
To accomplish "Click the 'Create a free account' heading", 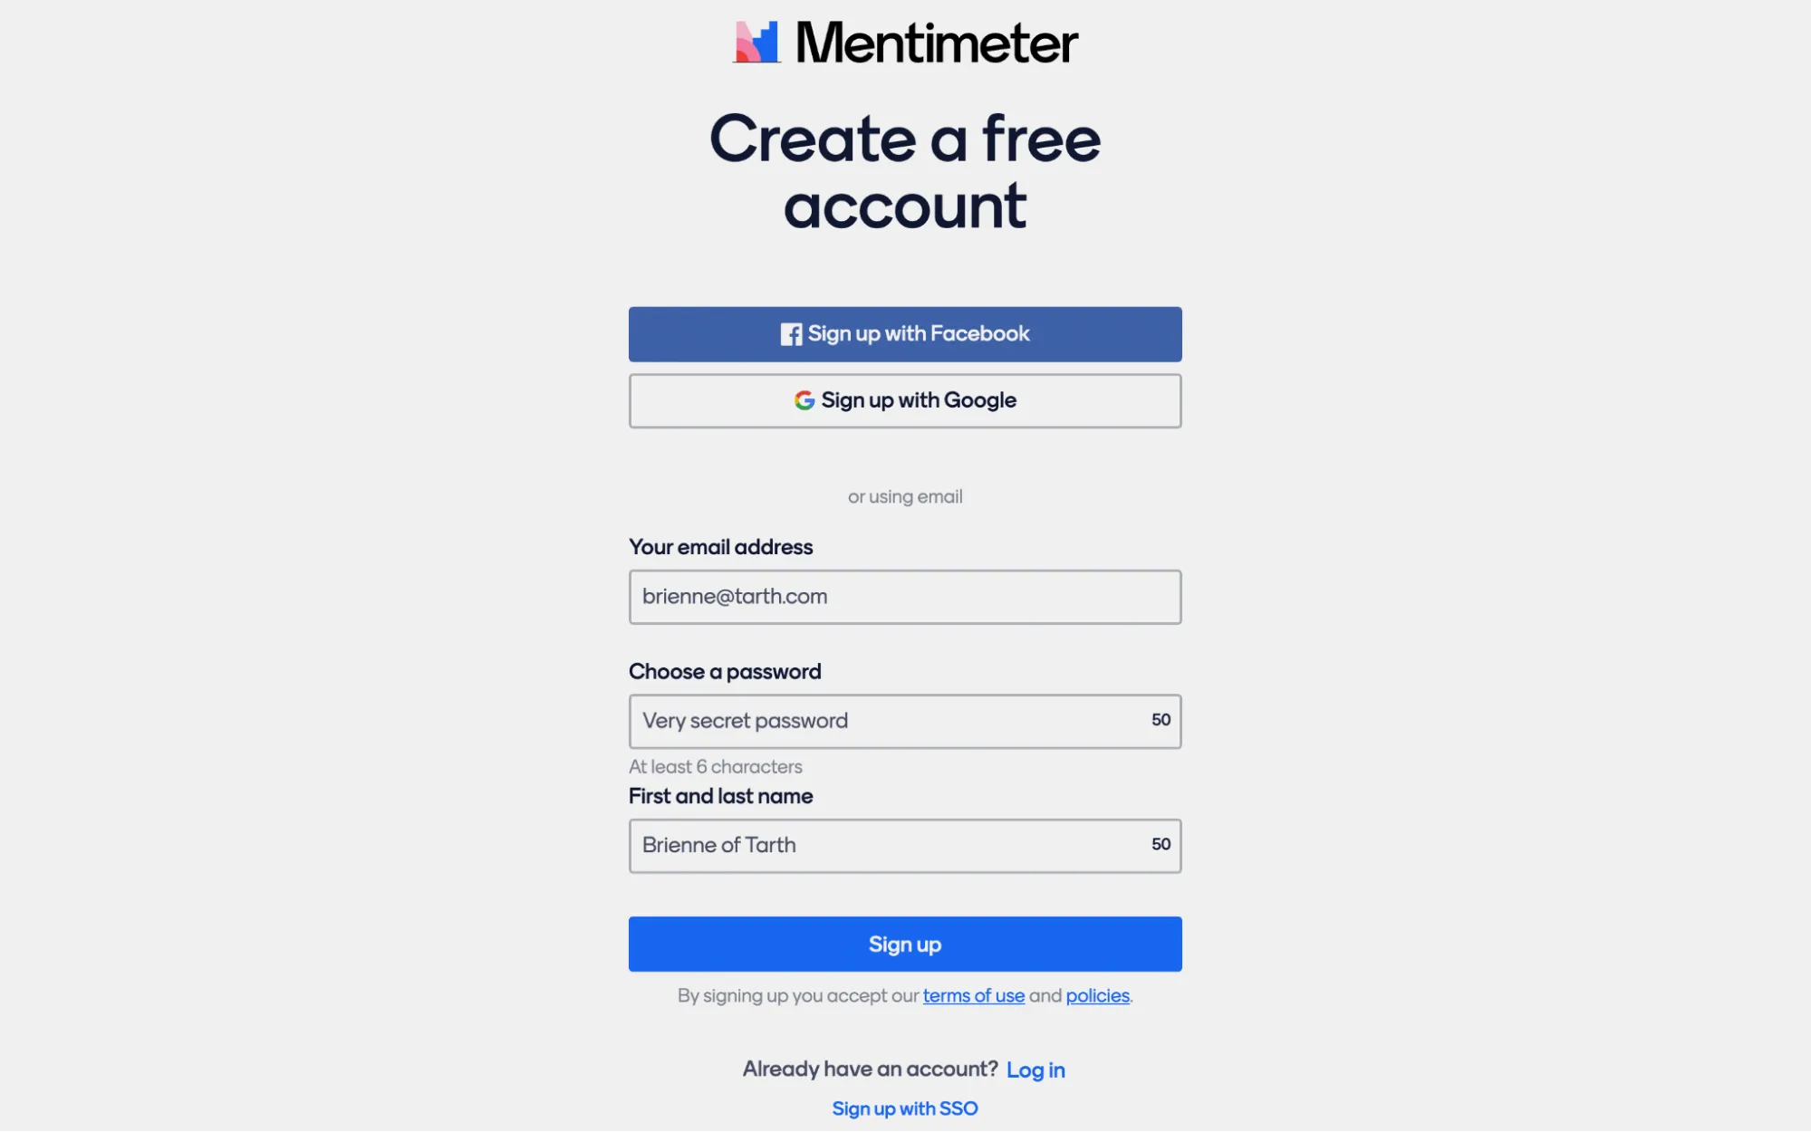I will pyautogui.click(x=904, y=172).
